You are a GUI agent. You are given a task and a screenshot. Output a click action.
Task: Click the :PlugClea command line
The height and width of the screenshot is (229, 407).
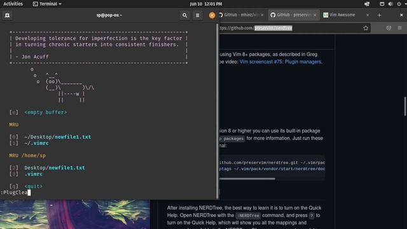15,192
